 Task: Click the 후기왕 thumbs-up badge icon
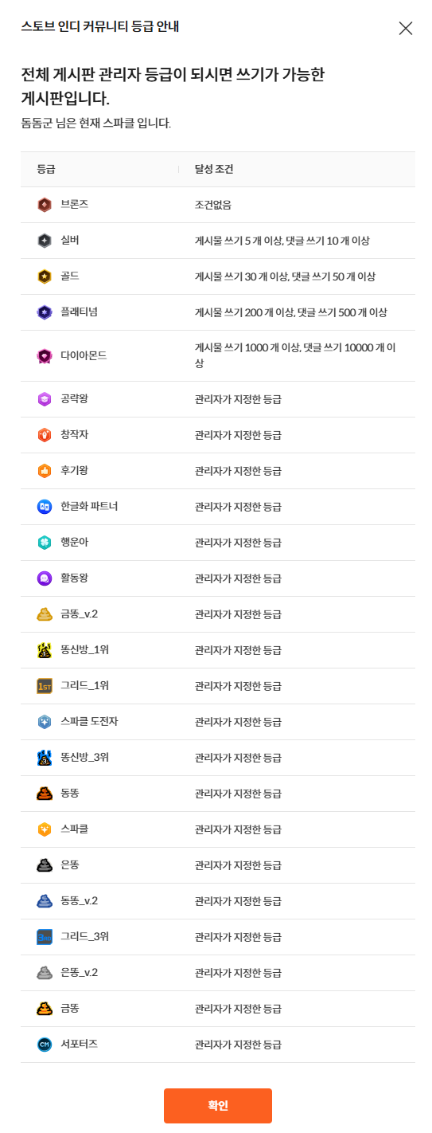coord(45,471)
